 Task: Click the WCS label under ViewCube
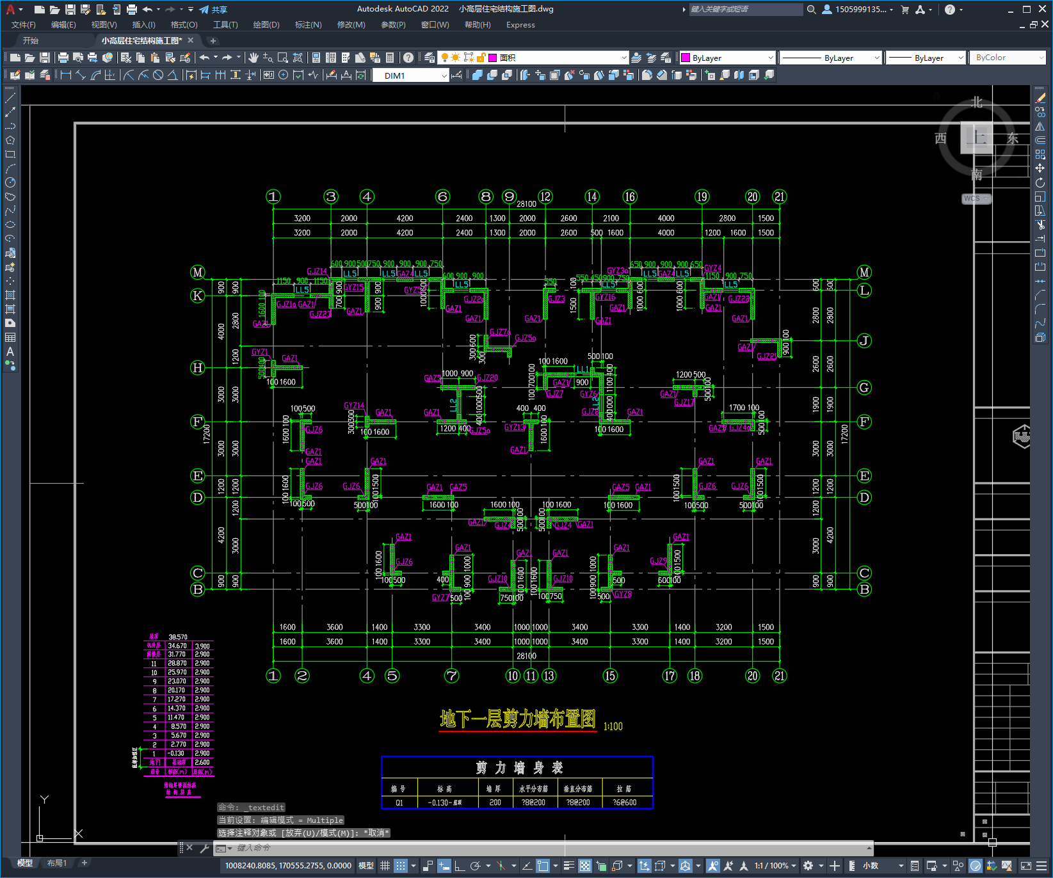pos(976,198)
